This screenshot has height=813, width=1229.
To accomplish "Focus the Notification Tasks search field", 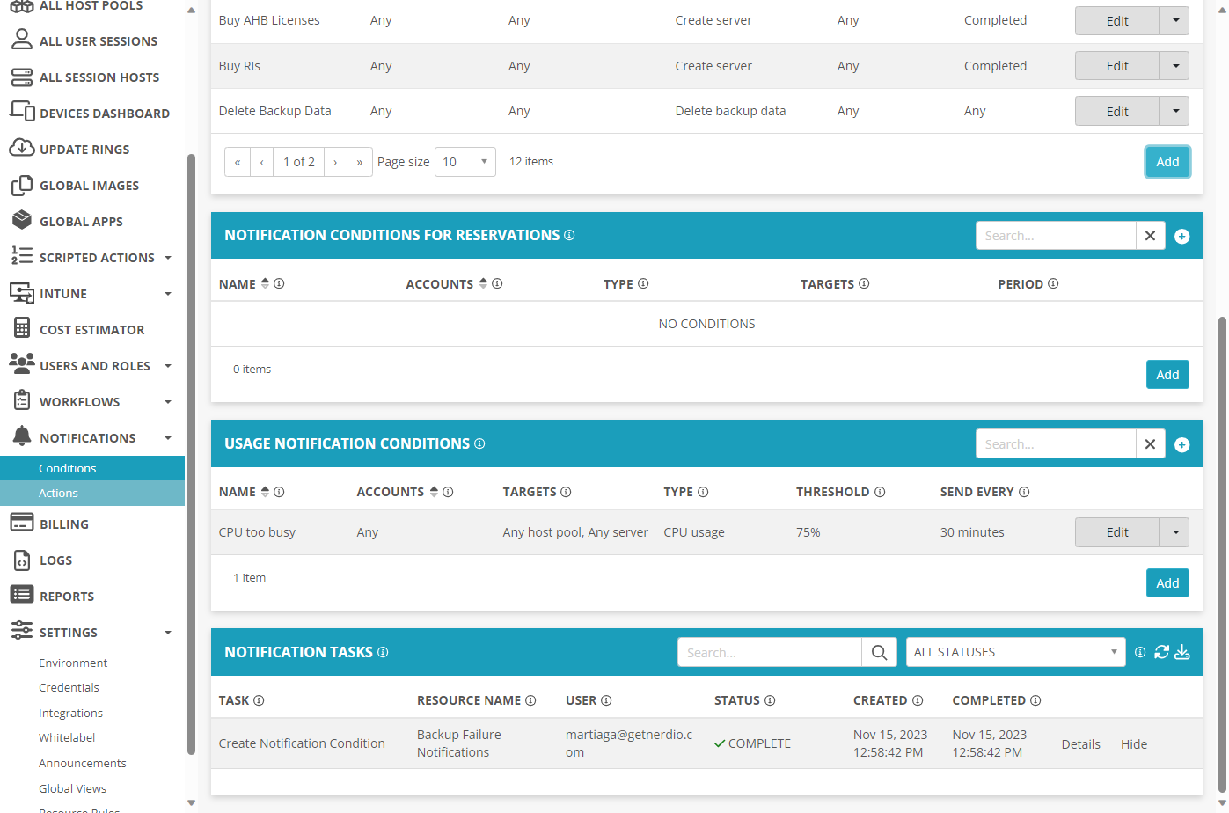I will click(x=770, y=652).
